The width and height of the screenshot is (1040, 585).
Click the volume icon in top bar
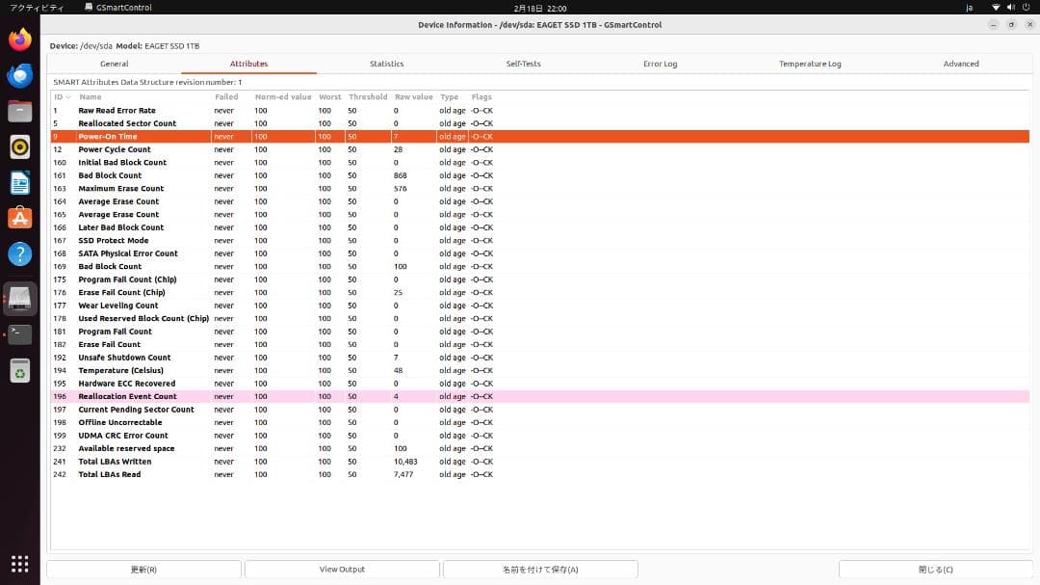tap(1011, 8)
